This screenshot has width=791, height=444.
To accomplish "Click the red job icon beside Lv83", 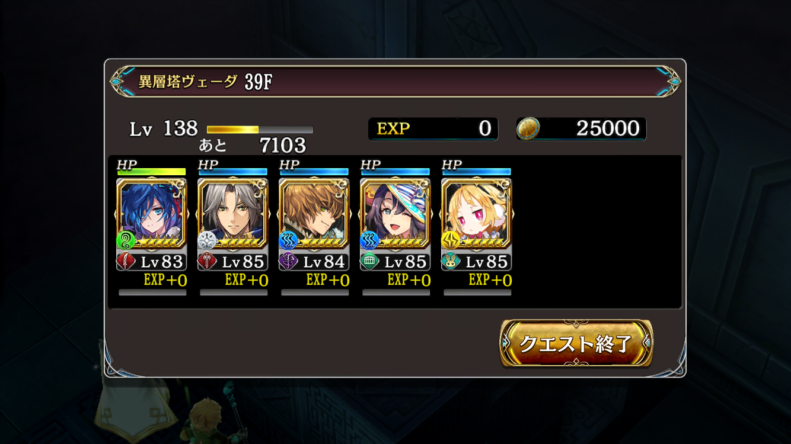I will click(x=126, y=261).
